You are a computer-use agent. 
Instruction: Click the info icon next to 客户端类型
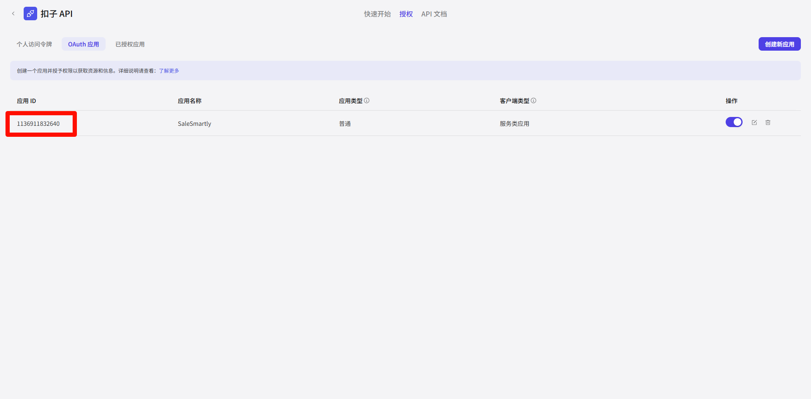pyautogui.click(x=533, y=100)
